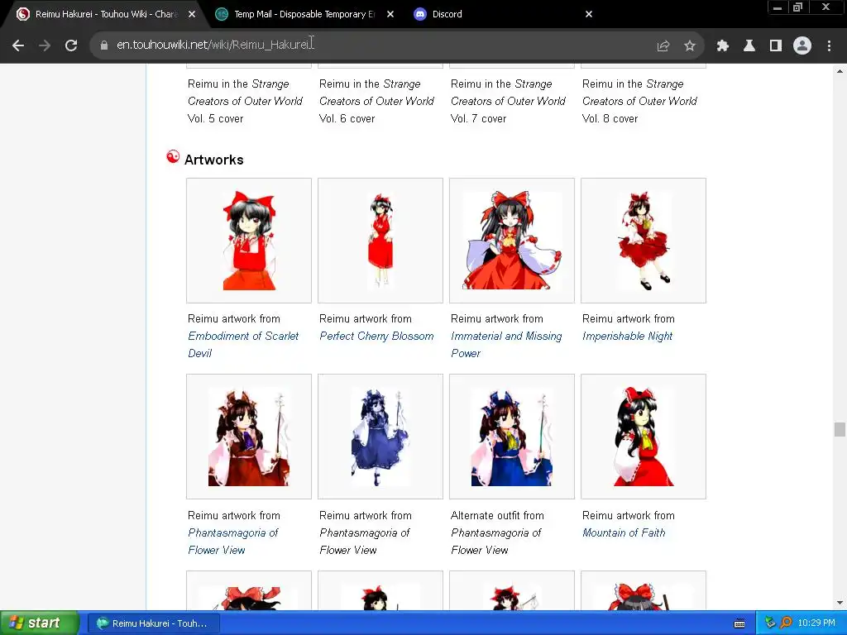
Task: Click the Vol. 6 cover caption
Action: (376, 101)
